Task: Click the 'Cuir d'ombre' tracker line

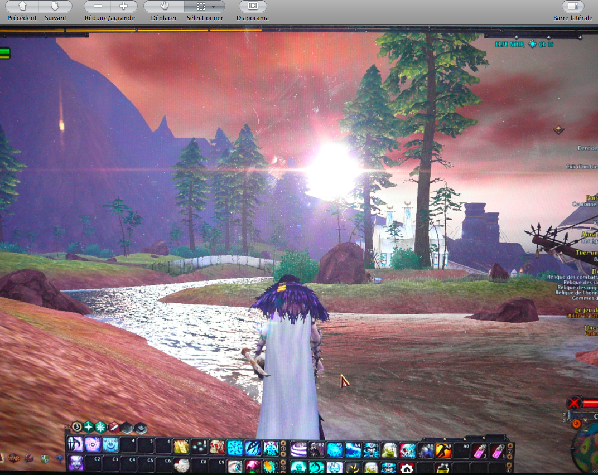Action: 582,166
